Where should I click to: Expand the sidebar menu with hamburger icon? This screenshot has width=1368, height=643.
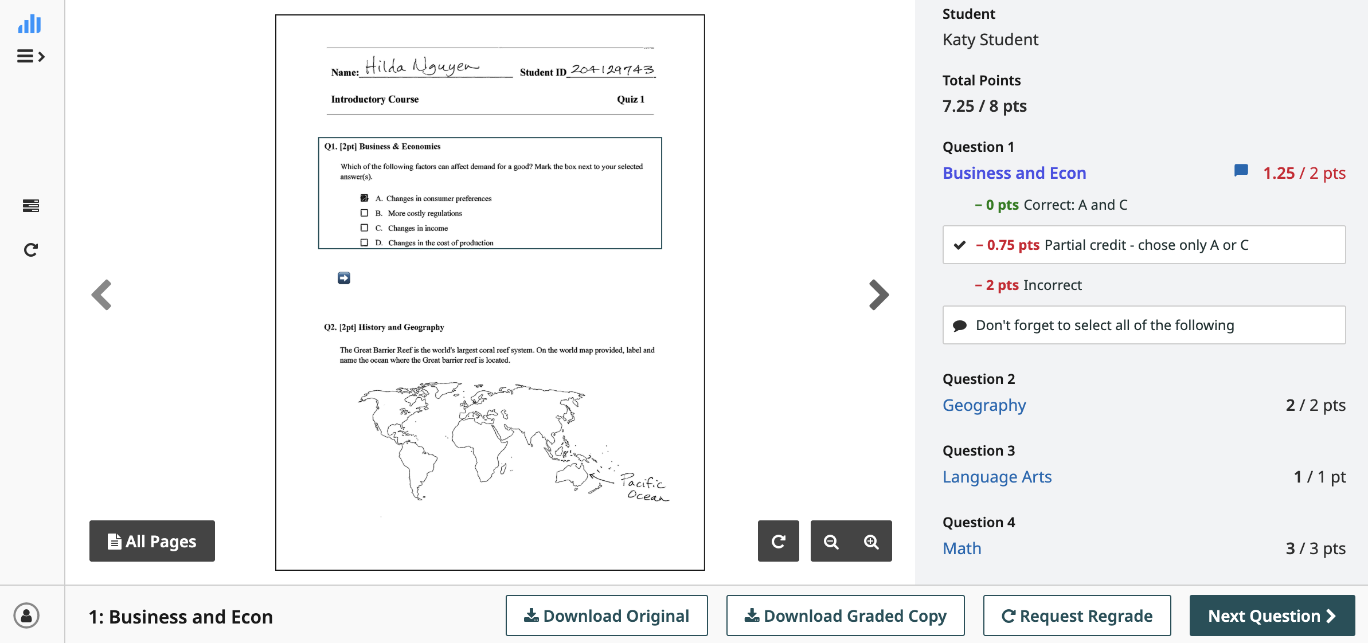pyautogui.click(x=31, y=56)
